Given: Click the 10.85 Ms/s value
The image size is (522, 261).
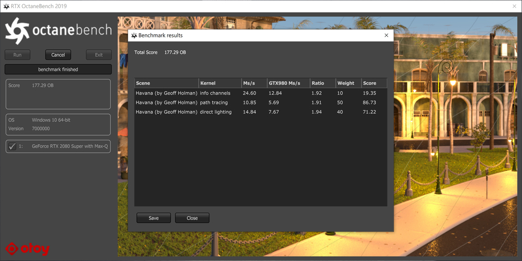Looking at the screenshot, I should 249,102.
